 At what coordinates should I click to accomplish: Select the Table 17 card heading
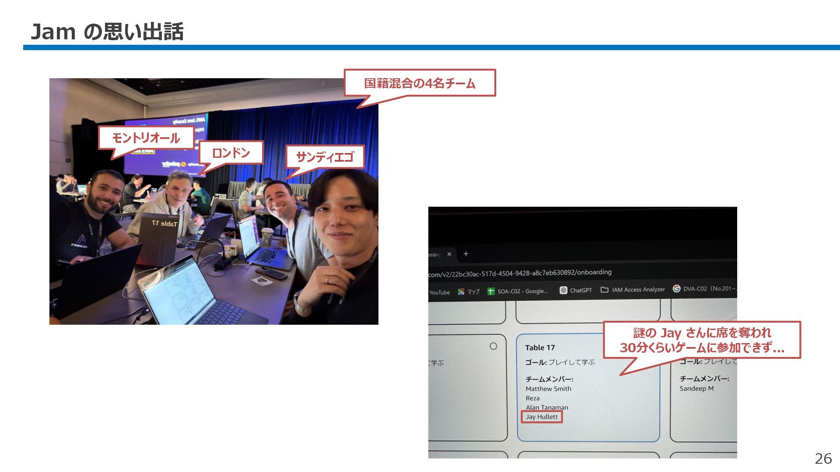point(540,347)
